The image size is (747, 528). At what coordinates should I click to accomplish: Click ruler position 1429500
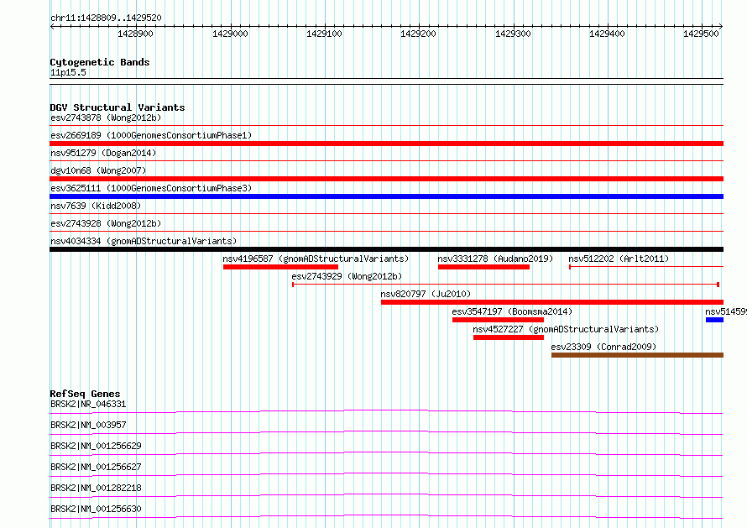click(701, 34)
